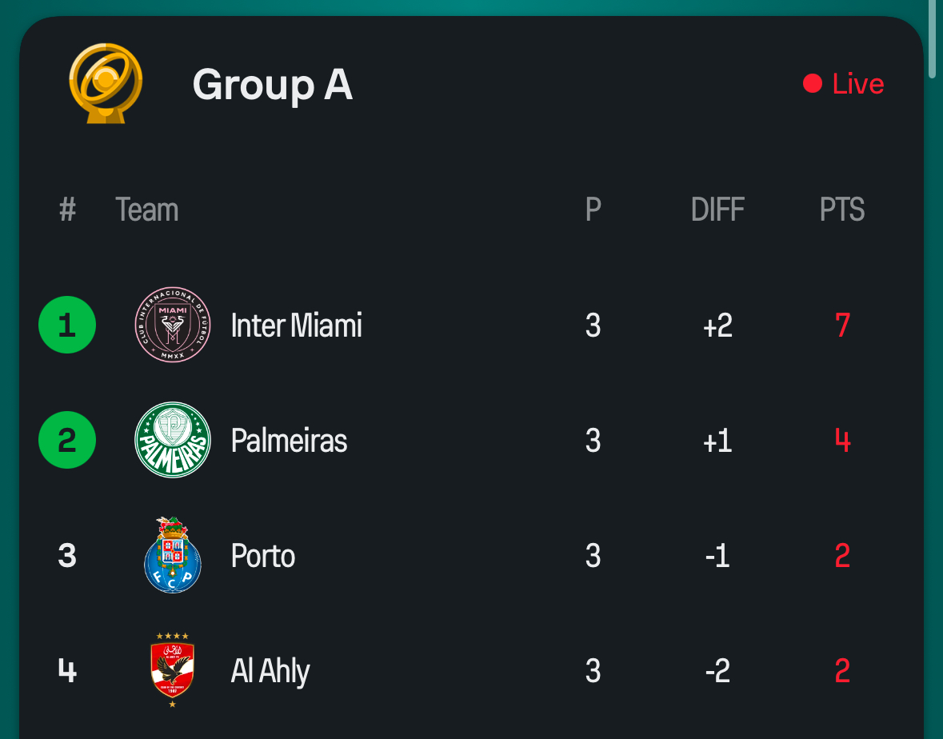The height and width of the screenshot is (739, 943).
Task: Click the vertical scrollbar thumb
Action: click(x=932, y=39)
